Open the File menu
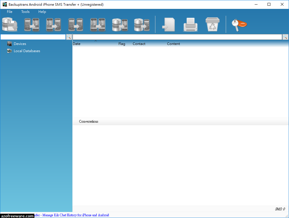289x218 pixels. click(x=9, y=12)
